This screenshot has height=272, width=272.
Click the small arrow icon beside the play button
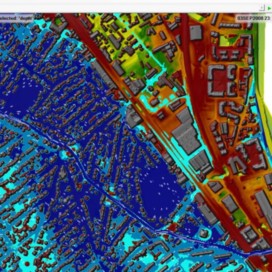coord(262,8)
